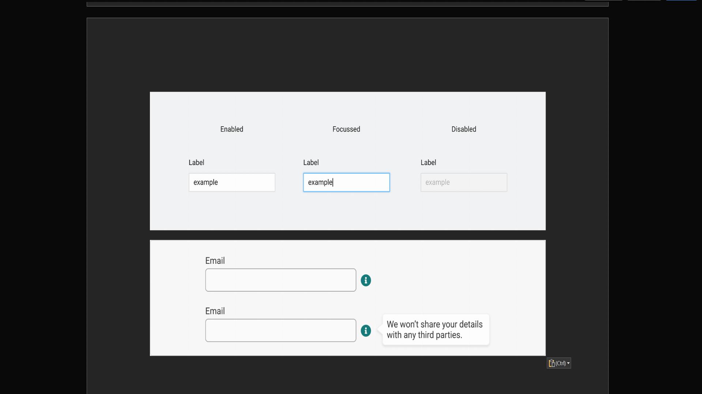Click the second Email input field

tap(280, 331)
